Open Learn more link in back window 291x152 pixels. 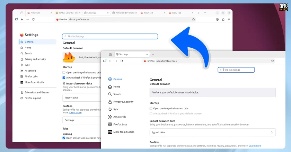[76, 112]
